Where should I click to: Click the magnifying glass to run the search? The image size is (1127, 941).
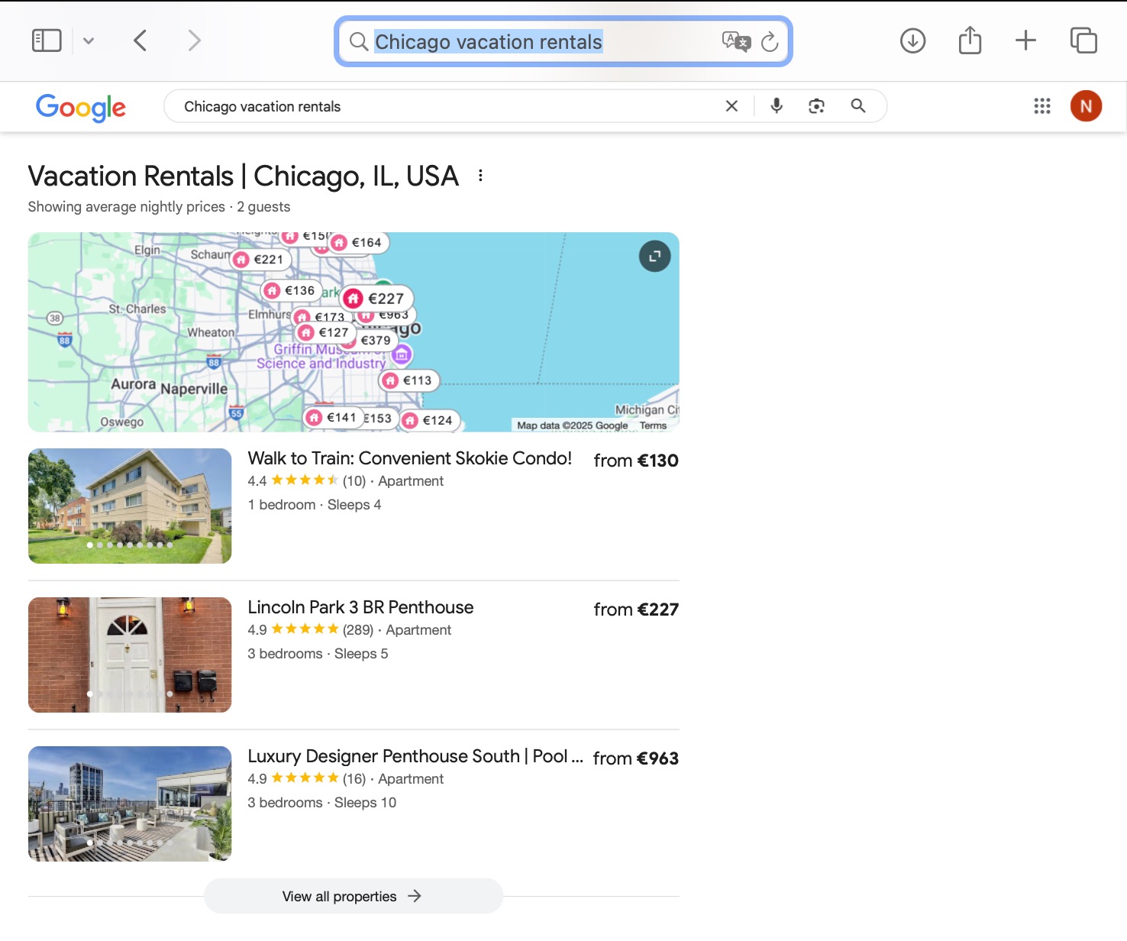(858, 106)
